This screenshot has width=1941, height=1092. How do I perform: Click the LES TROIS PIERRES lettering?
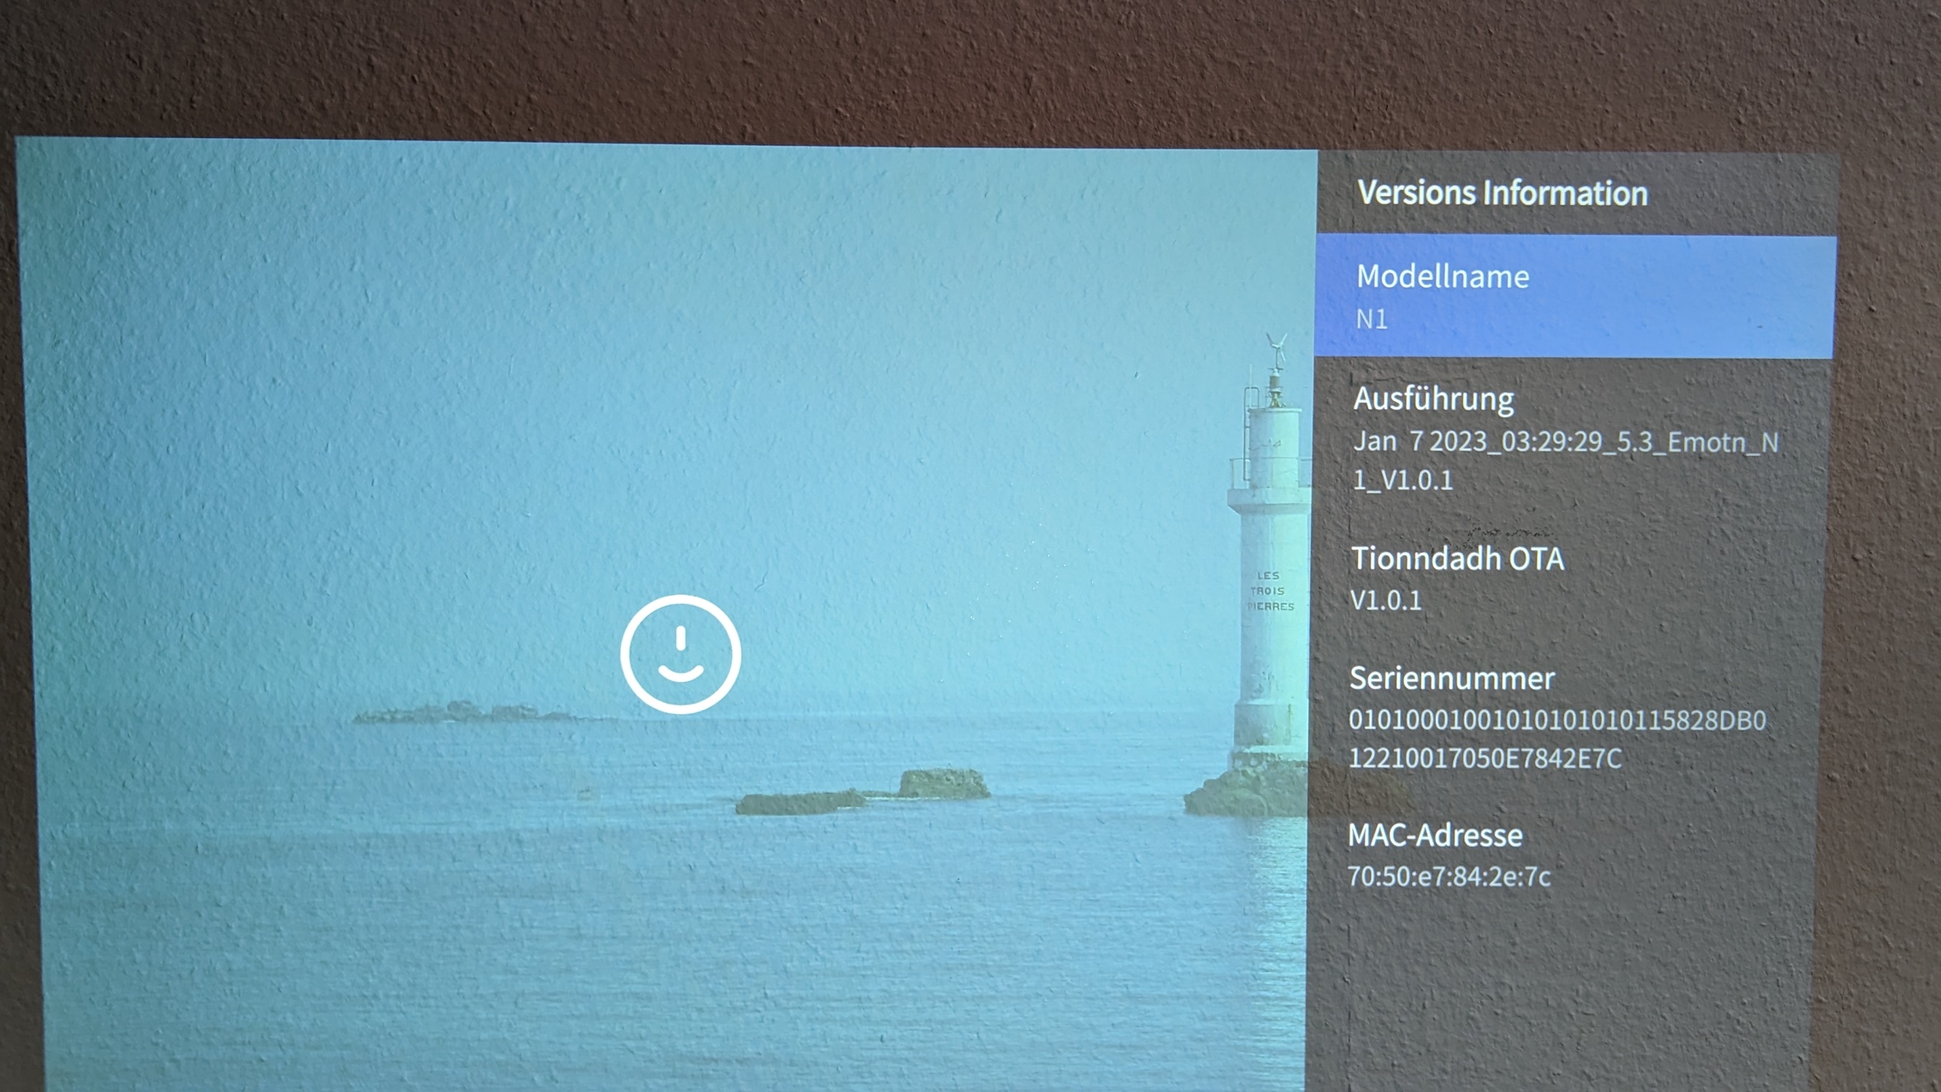(1269, 591)
